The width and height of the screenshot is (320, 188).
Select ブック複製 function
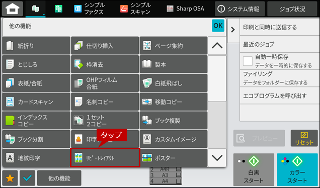pos(174,120)
